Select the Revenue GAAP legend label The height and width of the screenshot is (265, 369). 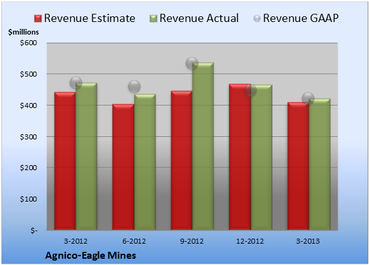click(301, 18)
